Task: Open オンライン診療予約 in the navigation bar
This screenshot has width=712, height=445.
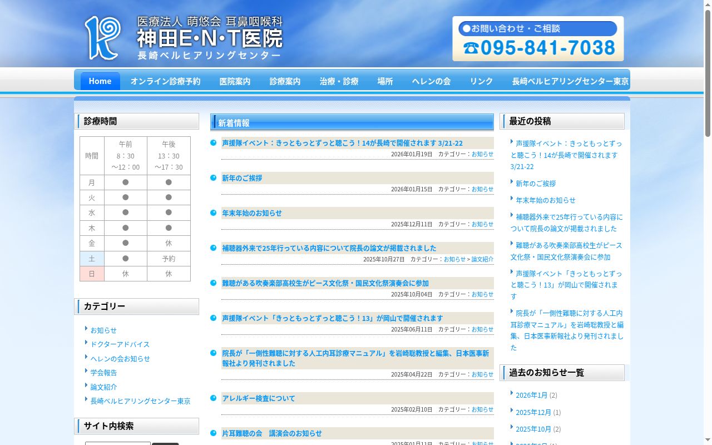Action: [x=165, y=81]
